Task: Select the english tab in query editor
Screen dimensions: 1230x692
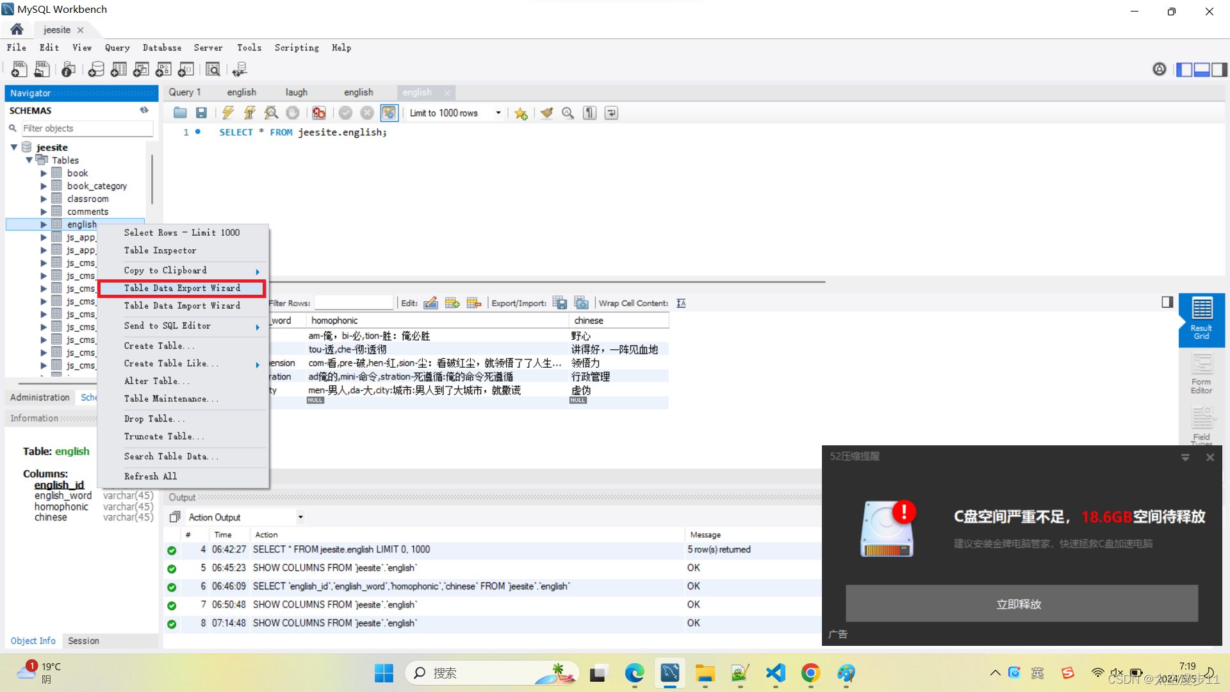Action: [x=417, y=92]
